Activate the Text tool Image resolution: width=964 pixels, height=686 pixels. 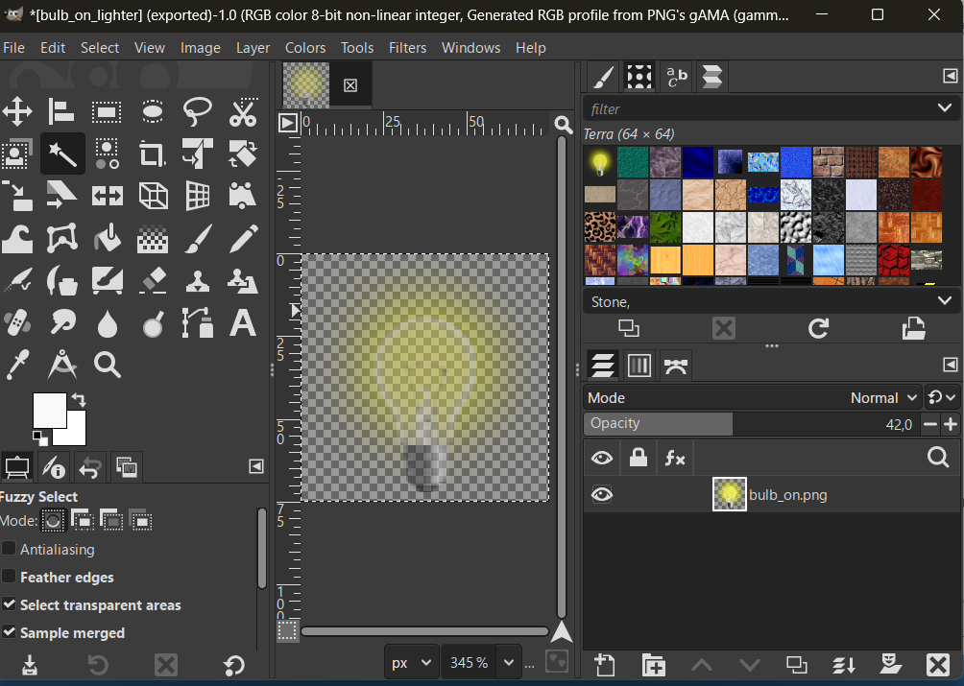click(243, 322)
